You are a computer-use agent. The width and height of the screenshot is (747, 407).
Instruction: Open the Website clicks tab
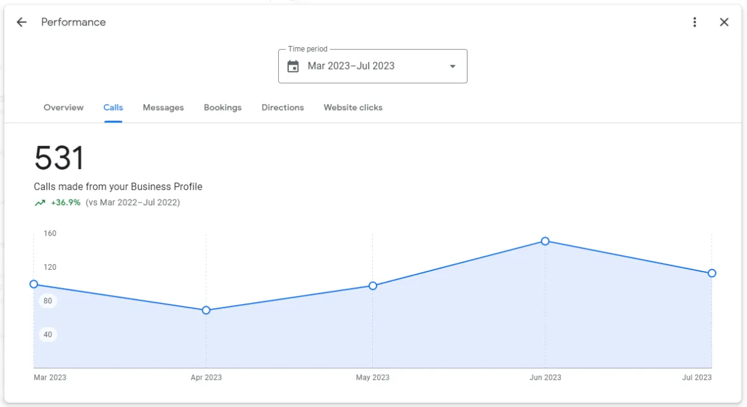[x=353, y=107]
